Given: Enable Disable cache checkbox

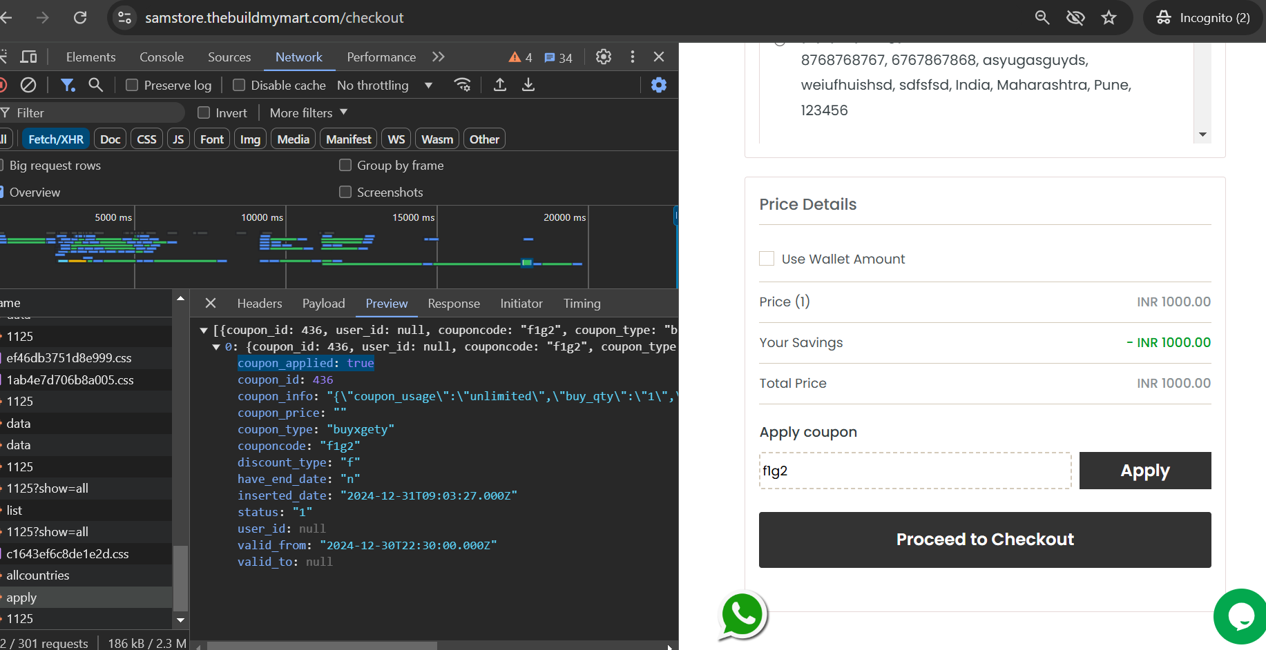Looking at the screenshot, I should click(x=239, y=85).
